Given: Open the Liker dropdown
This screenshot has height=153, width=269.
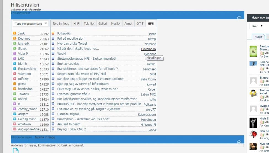Looking at the screenshot, I should (x=257, y=26).
